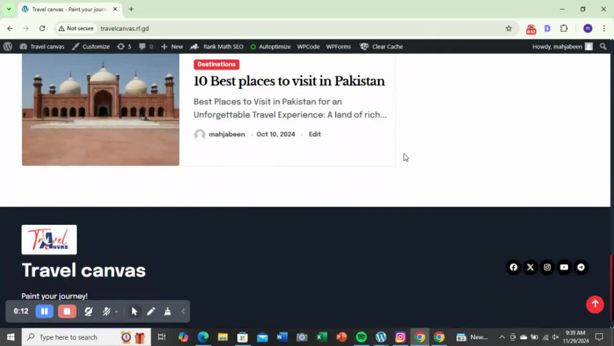Select the Travel canvas browser tab

[70, 9]
